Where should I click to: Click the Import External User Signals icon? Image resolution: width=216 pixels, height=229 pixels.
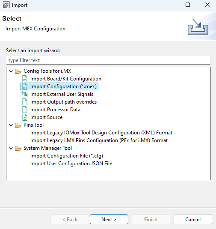pos(25,94)
